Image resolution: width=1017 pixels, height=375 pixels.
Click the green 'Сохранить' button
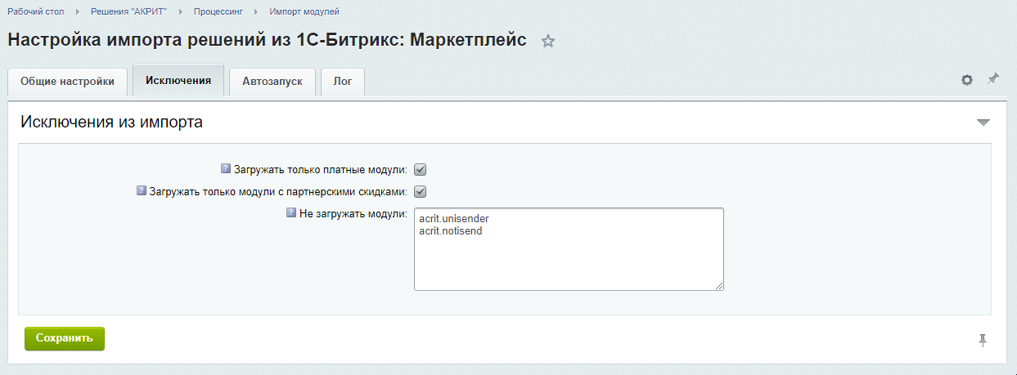65,338
